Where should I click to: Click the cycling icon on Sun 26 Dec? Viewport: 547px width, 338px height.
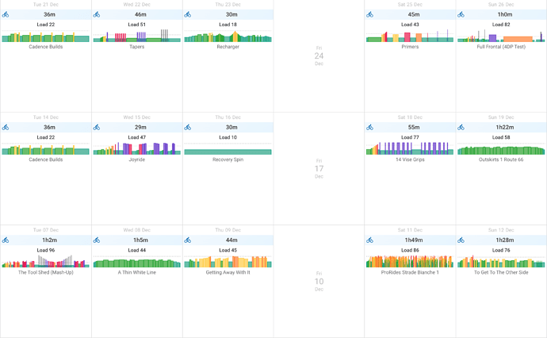(x=461, y=14)
